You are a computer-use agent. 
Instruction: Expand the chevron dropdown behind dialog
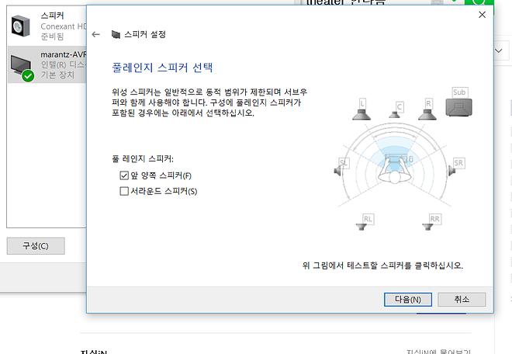pyautogui.click(x=499, y=50)
